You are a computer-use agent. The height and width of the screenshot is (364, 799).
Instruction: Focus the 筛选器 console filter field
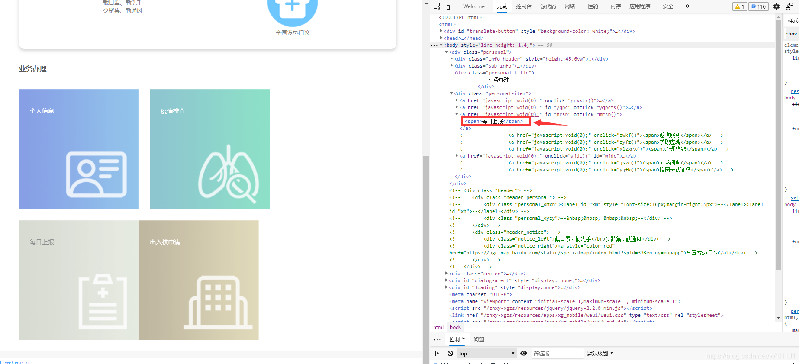click(x=557, y=353)
